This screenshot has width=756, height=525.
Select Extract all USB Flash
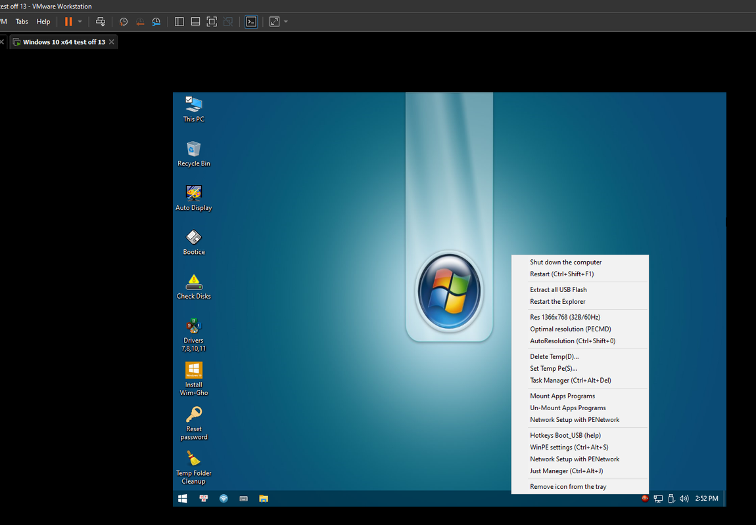[x=580, y=289]
